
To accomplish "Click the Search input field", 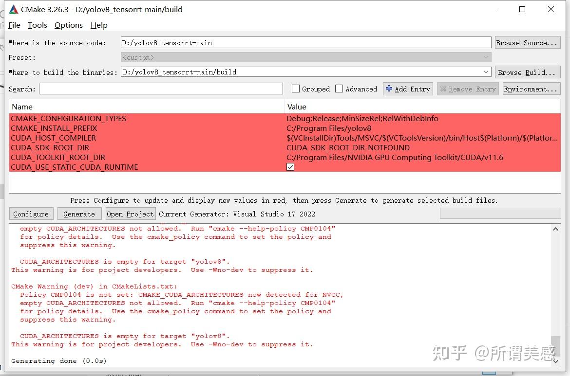I will coord(161,89).
